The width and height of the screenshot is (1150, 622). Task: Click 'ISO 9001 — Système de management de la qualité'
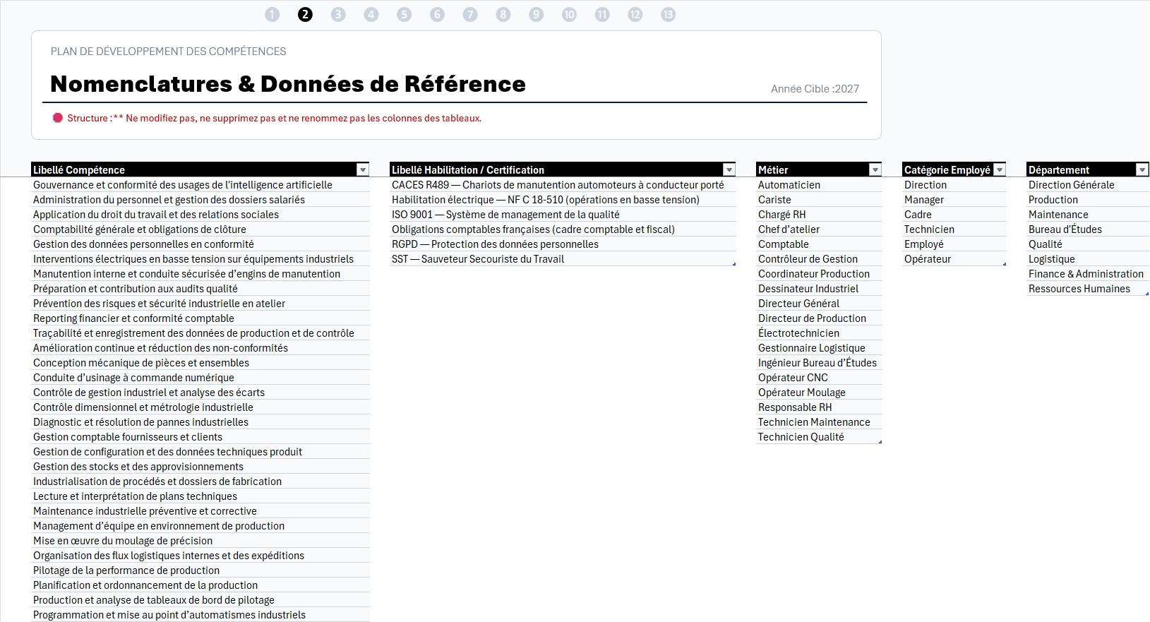pos(563,215)
